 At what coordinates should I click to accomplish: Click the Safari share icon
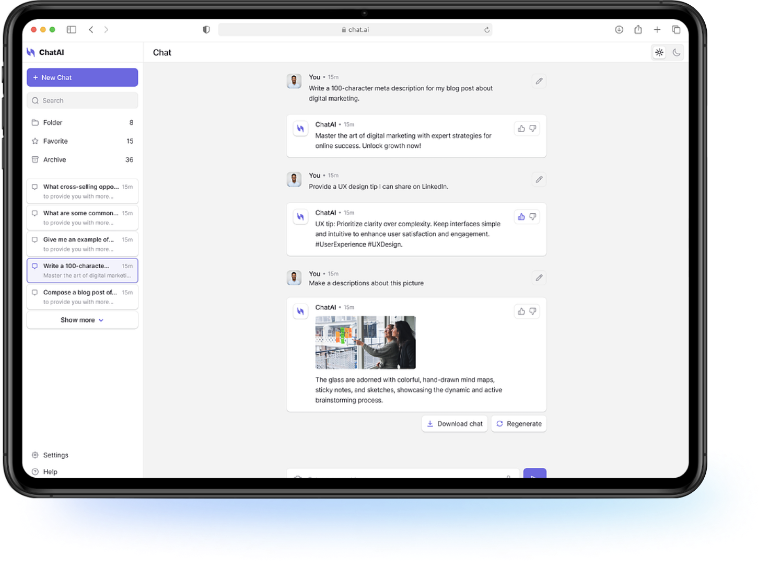tap(638, 30)
